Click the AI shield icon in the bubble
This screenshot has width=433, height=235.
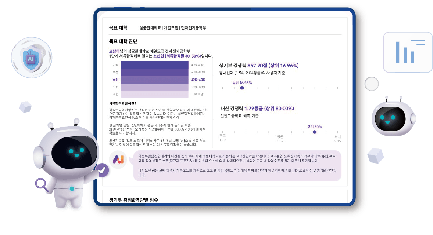[x=32, y=58]
